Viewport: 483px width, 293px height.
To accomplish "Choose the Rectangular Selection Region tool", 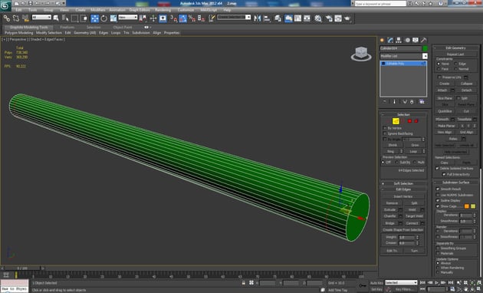I will click(x=74, y=18).
